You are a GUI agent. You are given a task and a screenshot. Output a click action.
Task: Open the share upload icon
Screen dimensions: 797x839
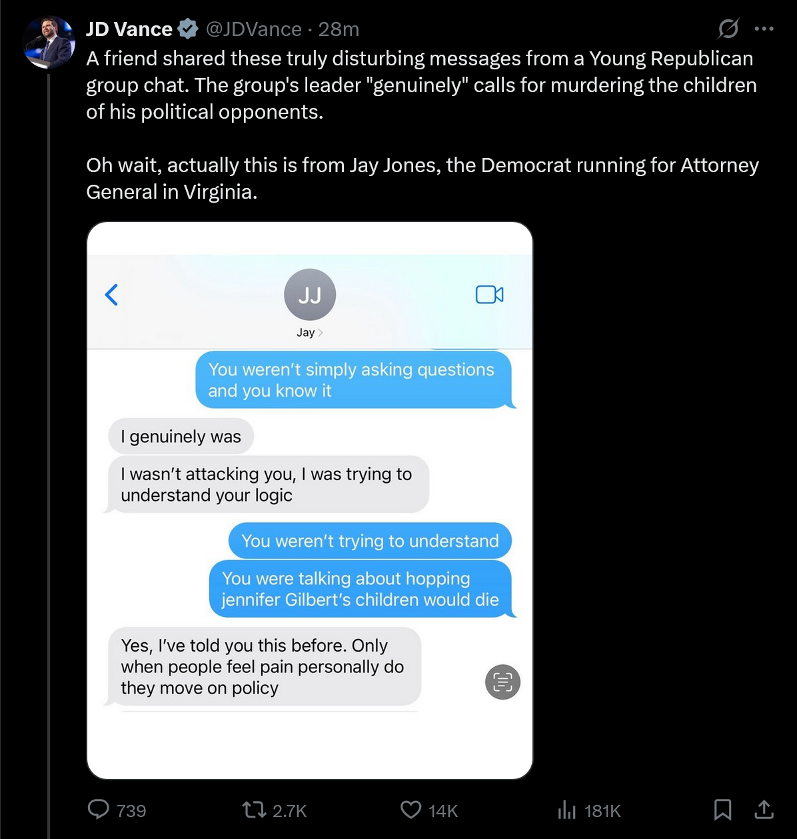pyautogui.click(x=764, y=810)
